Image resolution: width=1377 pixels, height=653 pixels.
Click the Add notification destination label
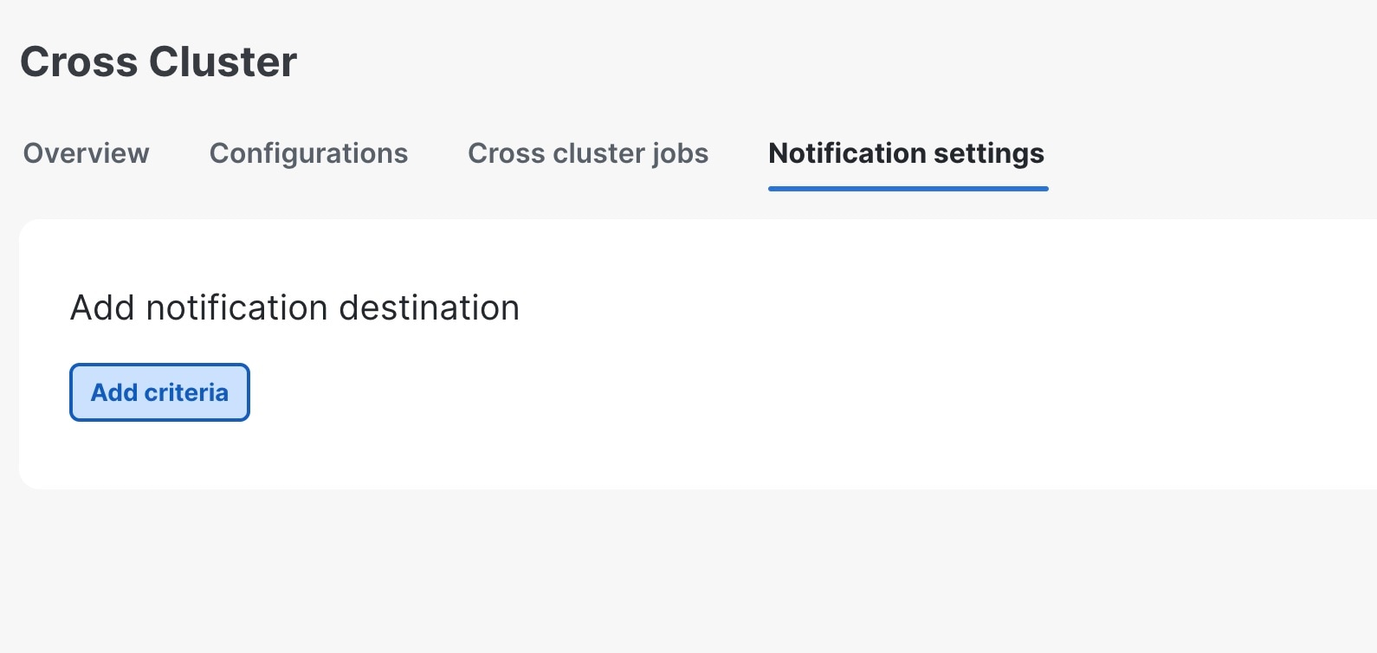pos(294,307)
